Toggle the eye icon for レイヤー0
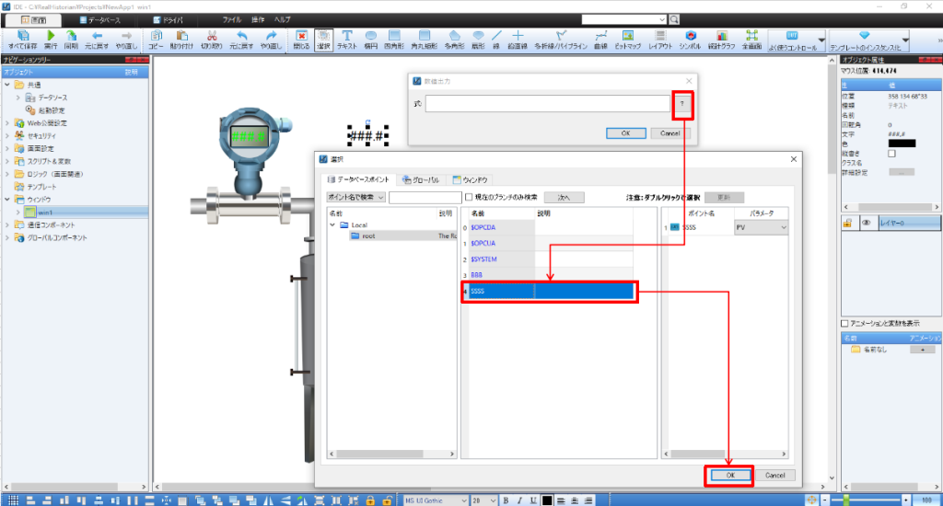 (x=866, y=223)
